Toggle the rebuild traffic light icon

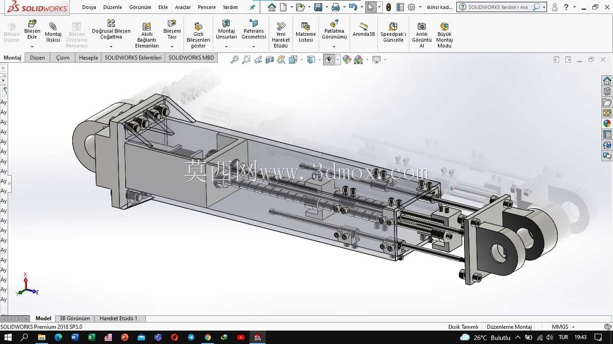point(389,7)
